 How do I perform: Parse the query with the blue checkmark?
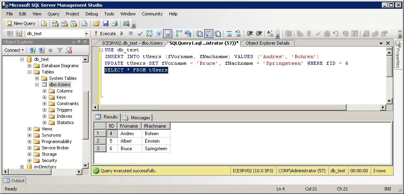click(x=140, y=34)
